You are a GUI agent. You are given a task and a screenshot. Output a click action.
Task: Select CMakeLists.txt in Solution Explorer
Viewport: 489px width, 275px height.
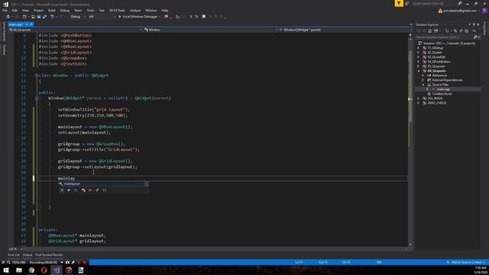coord(442,94)
